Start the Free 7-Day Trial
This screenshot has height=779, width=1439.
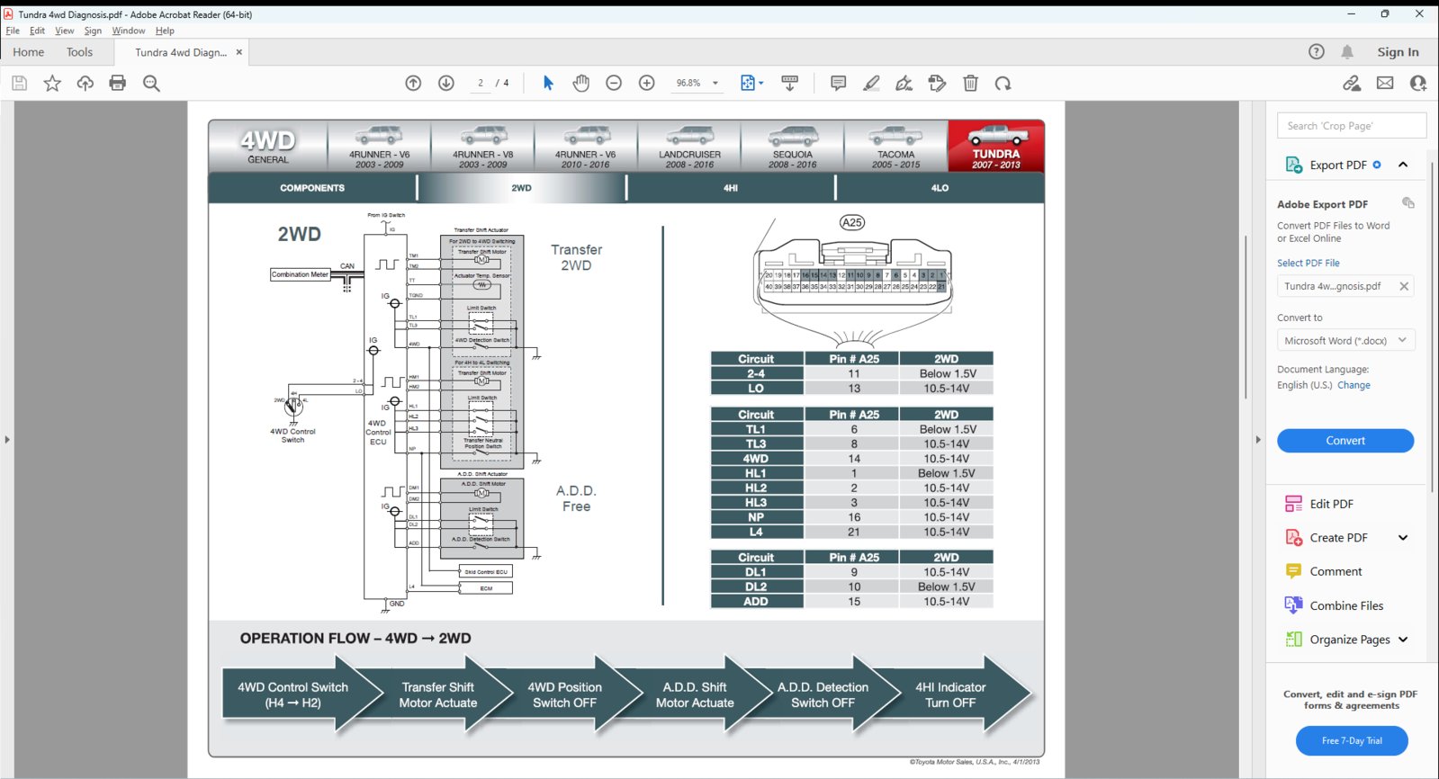(1352, 740)
